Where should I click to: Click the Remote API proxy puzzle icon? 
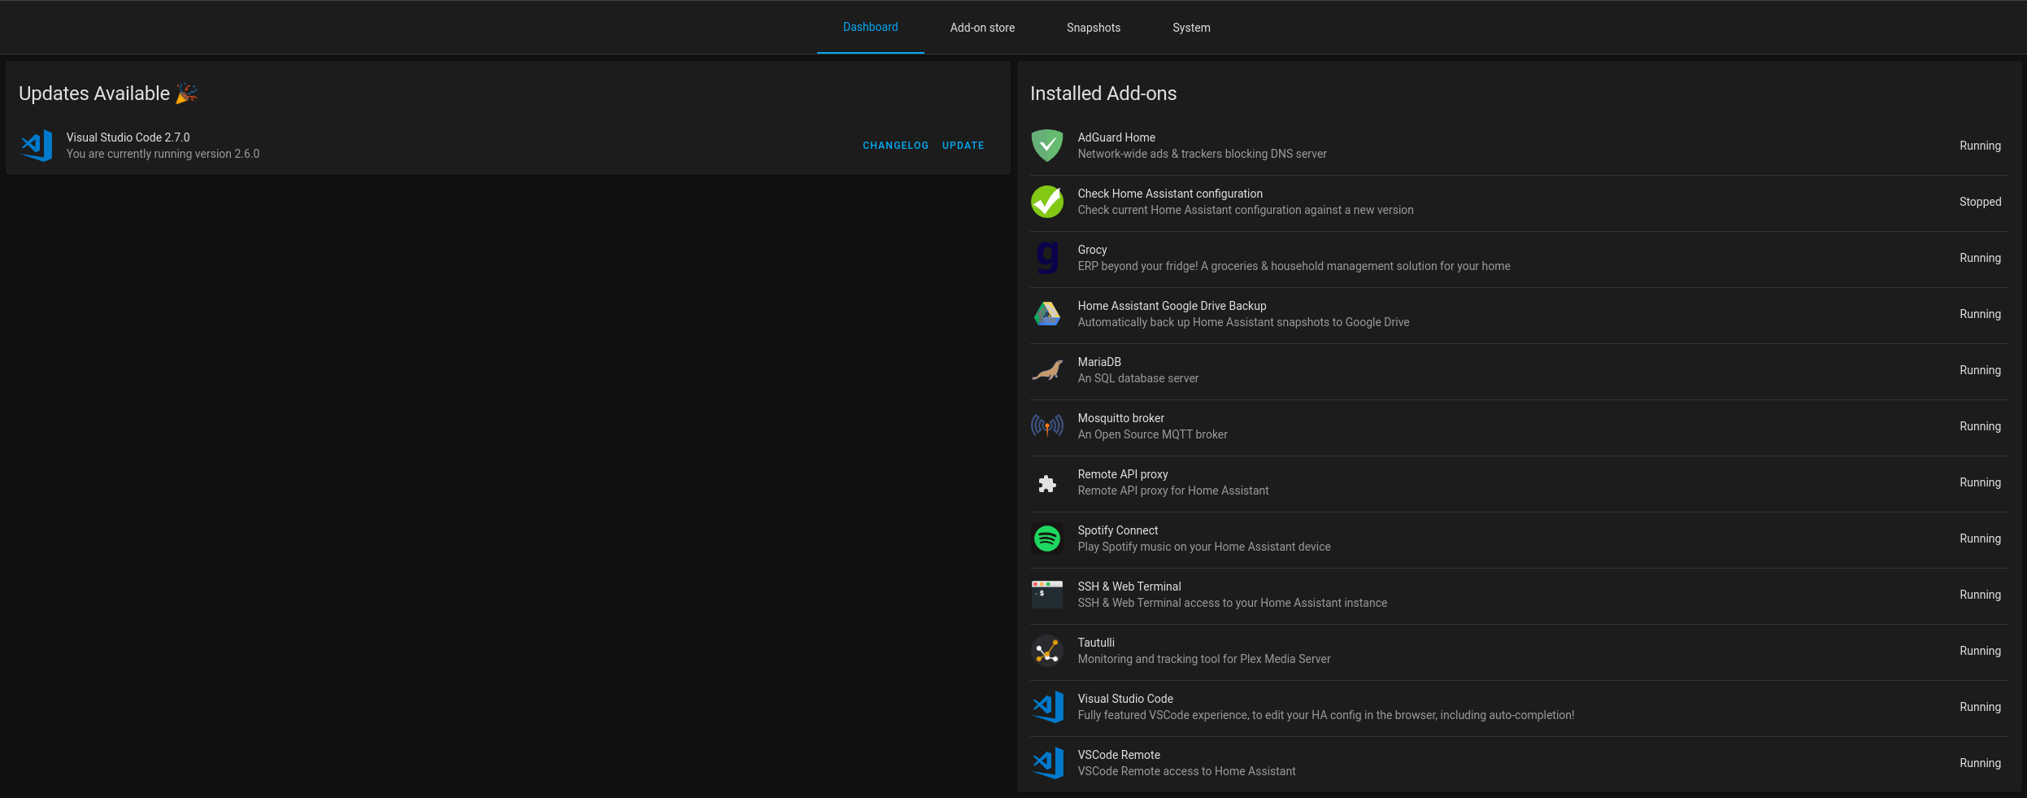(x=1047, y=482)
